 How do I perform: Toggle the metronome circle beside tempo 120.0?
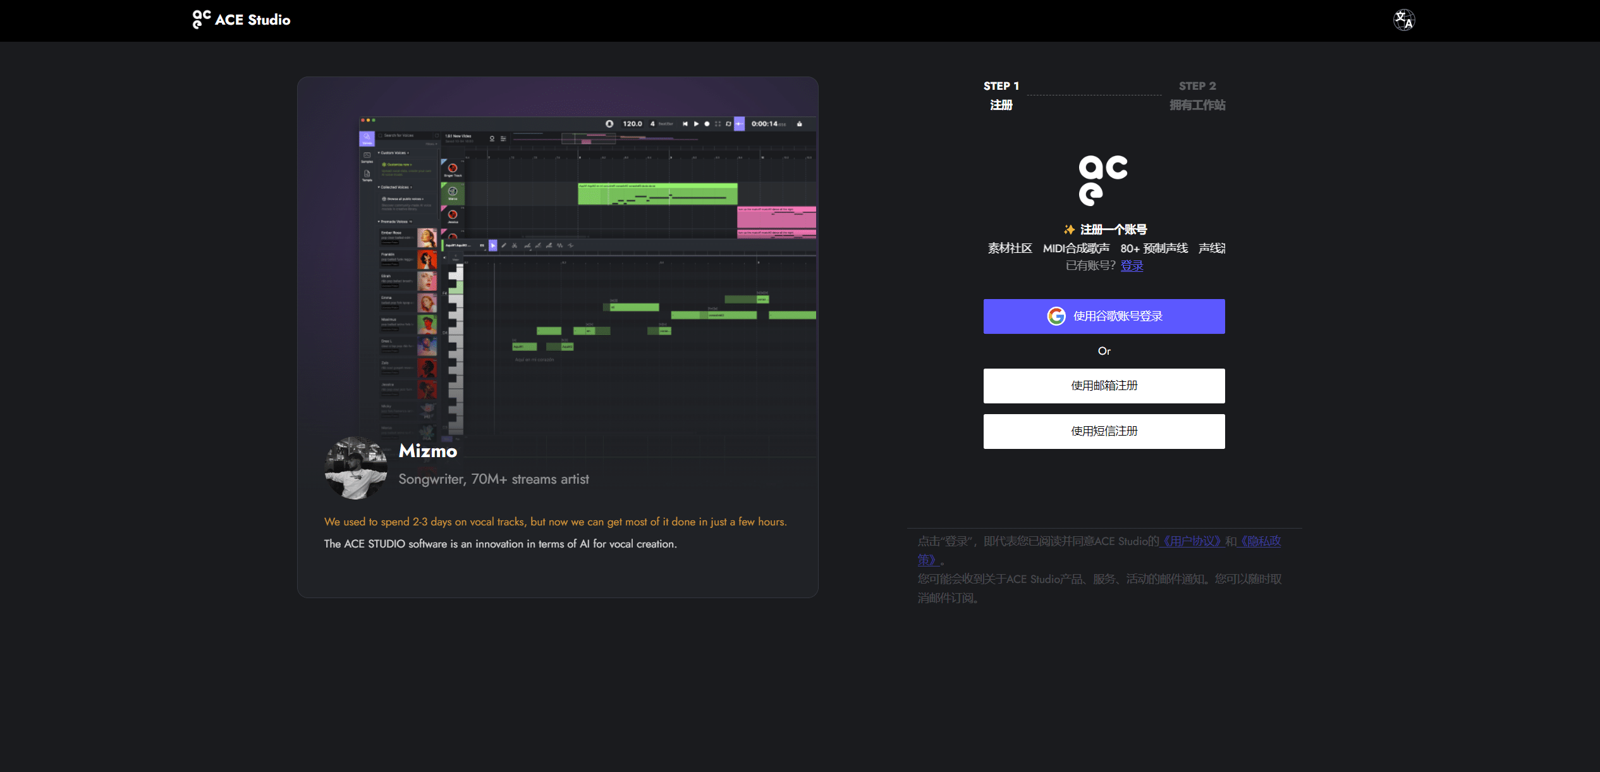(x=609, y=124)
